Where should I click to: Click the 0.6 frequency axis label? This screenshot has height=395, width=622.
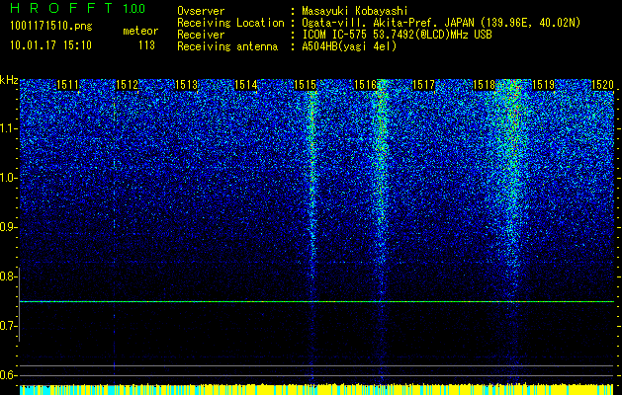[7, 375]
